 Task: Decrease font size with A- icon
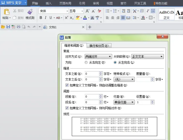tap(94, 11)
